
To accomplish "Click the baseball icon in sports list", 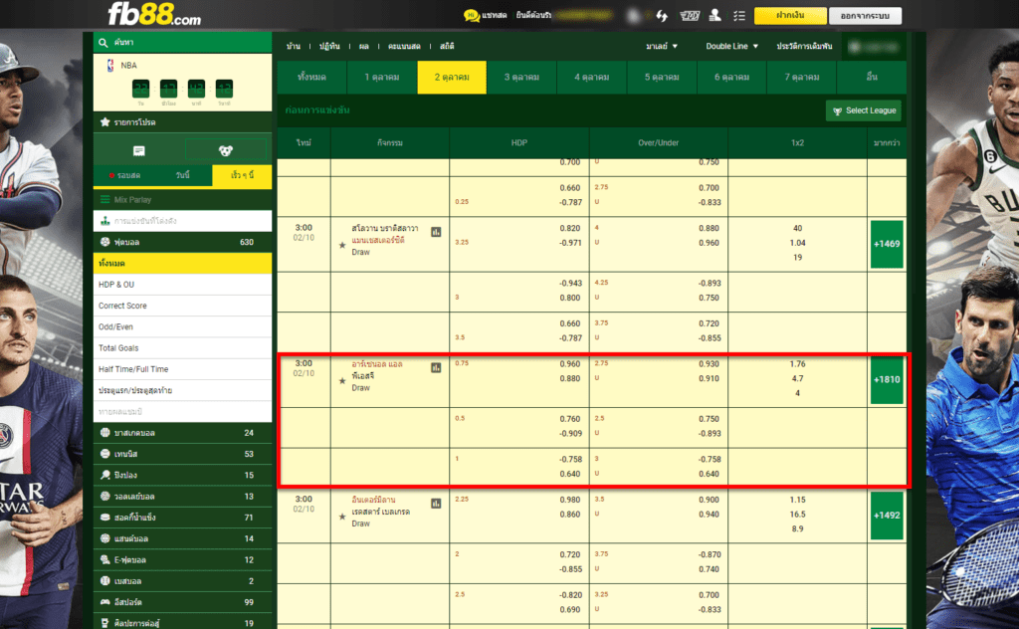I will point(105,581).
